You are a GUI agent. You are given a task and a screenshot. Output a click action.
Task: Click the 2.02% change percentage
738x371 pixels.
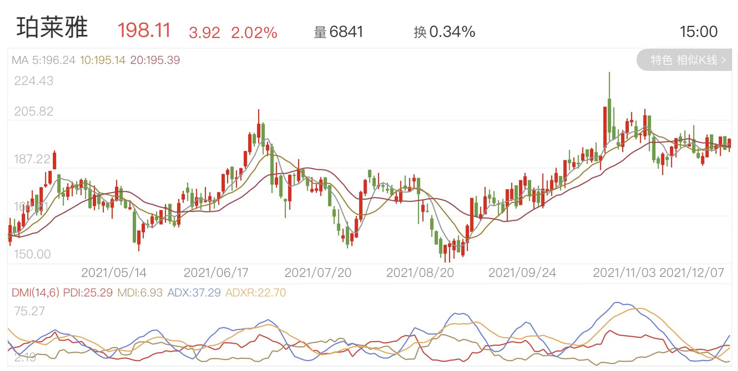click(x=254, y=32)
